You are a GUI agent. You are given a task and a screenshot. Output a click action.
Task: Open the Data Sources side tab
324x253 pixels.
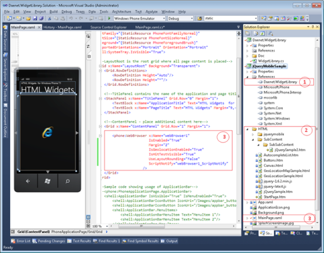pyautogui.click(x=5, y=38)
